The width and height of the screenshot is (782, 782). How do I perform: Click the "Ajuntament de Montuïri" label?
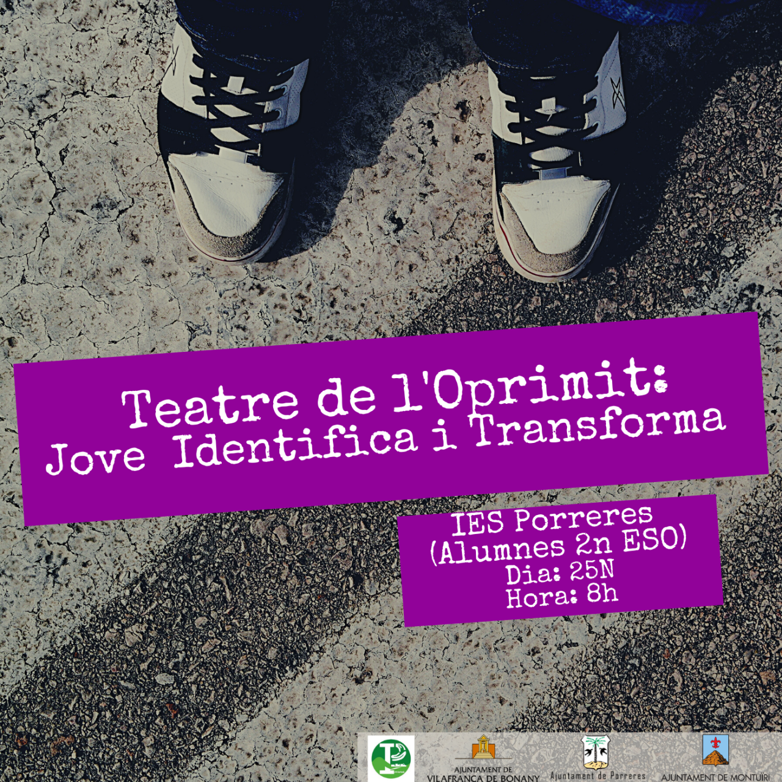(715, 777)
